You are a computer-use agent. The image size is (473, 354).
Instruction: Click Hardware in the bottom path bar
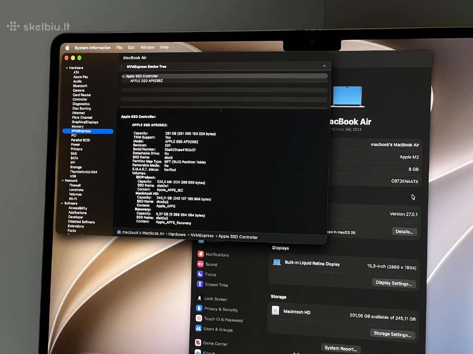pyautogui.click(x=177, y=234)
